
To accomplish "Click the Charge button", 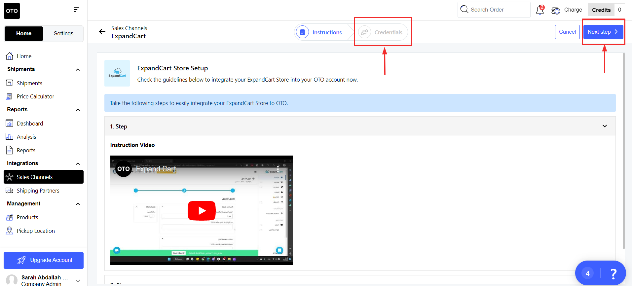I will pos(567,10).
